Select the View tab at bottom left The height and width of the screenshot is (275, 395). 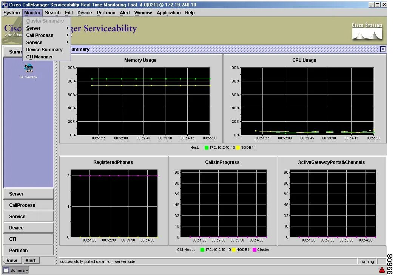click(x=12, y=261)
